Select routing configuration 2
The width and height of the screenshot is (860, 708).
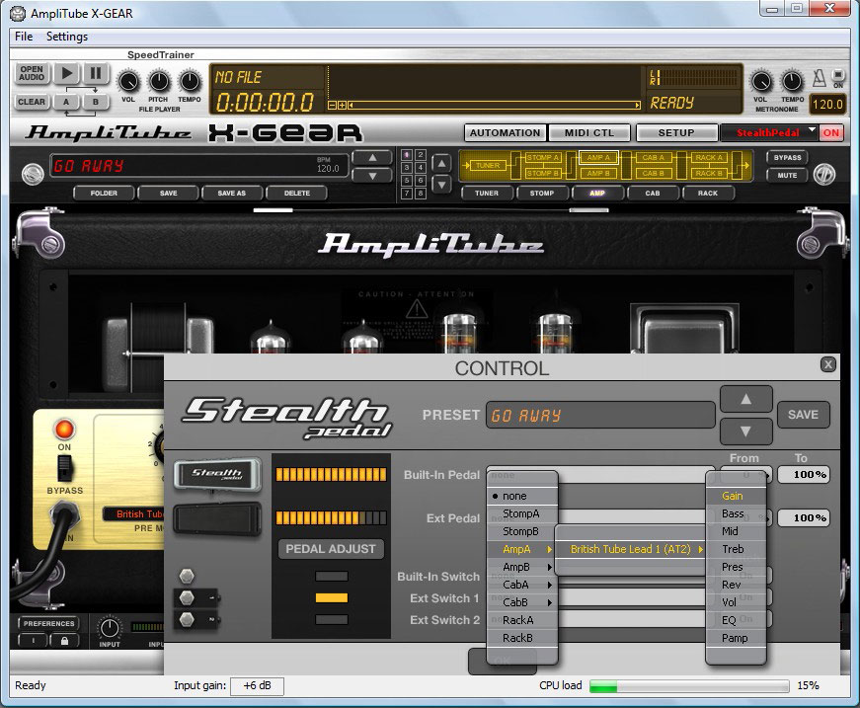pyautogui.click(x=421, y=155)
